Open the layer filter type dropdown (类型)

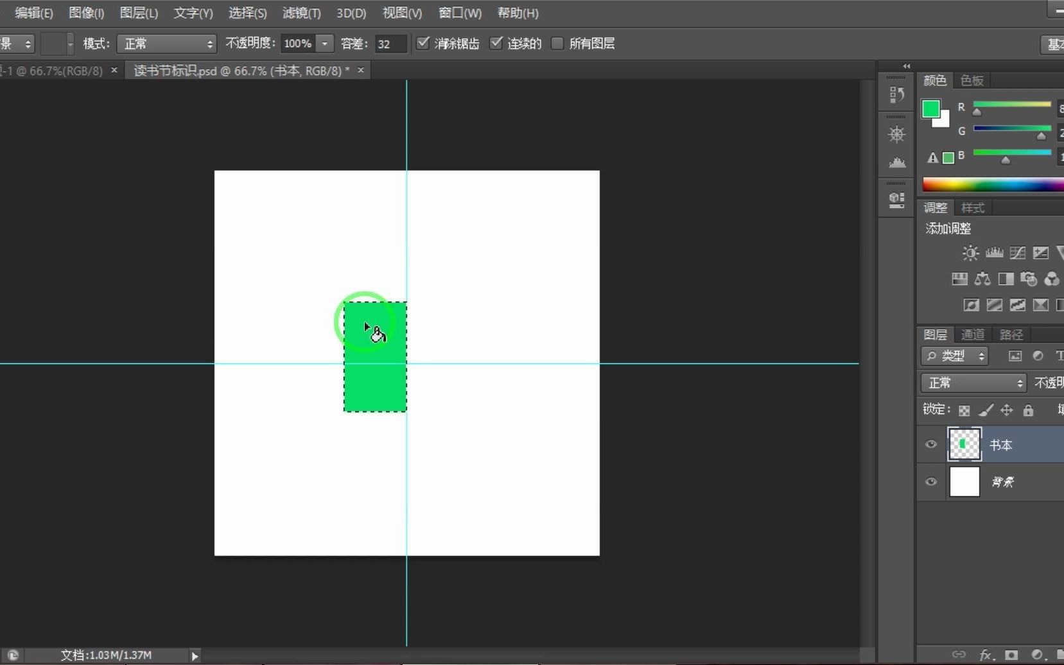954,356
